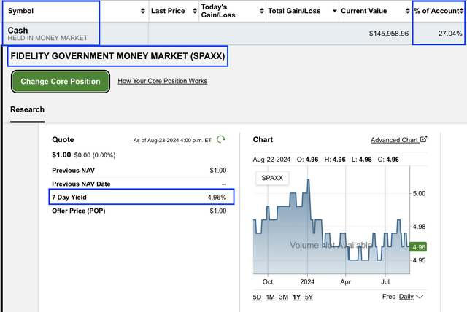Switch to the Research tab
The width and height of the screenshot is (467, 312).
(x=27, y=109)
